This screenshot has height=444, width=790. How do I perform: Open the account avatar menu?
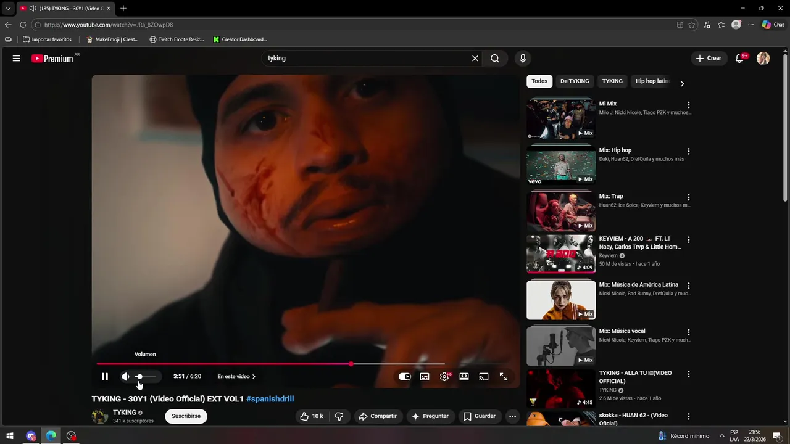(x=763, y=59)
